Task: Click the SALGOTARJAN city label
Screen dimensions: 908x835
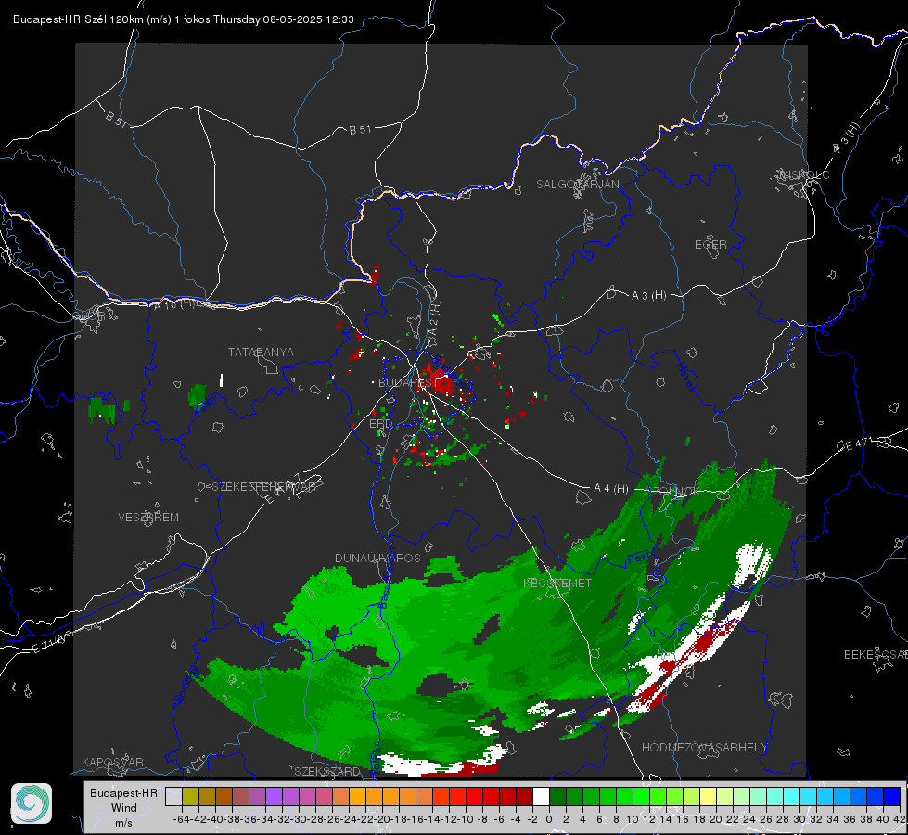Action: [x=577, y=185]
